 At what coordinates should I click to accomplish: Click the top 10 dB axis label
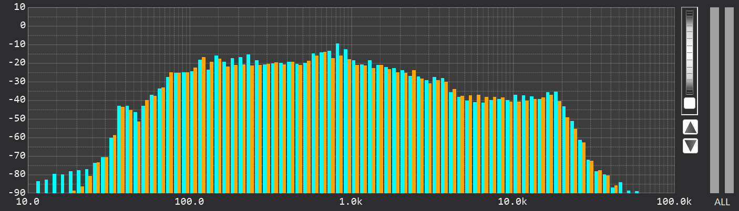pos(20,7)
